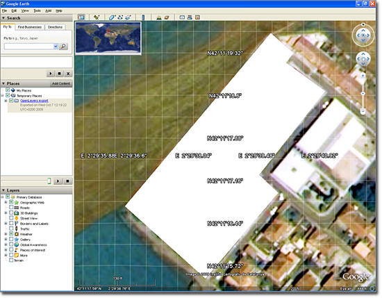
Task: Collapse the Layers panel triangle
Action: 3,190
